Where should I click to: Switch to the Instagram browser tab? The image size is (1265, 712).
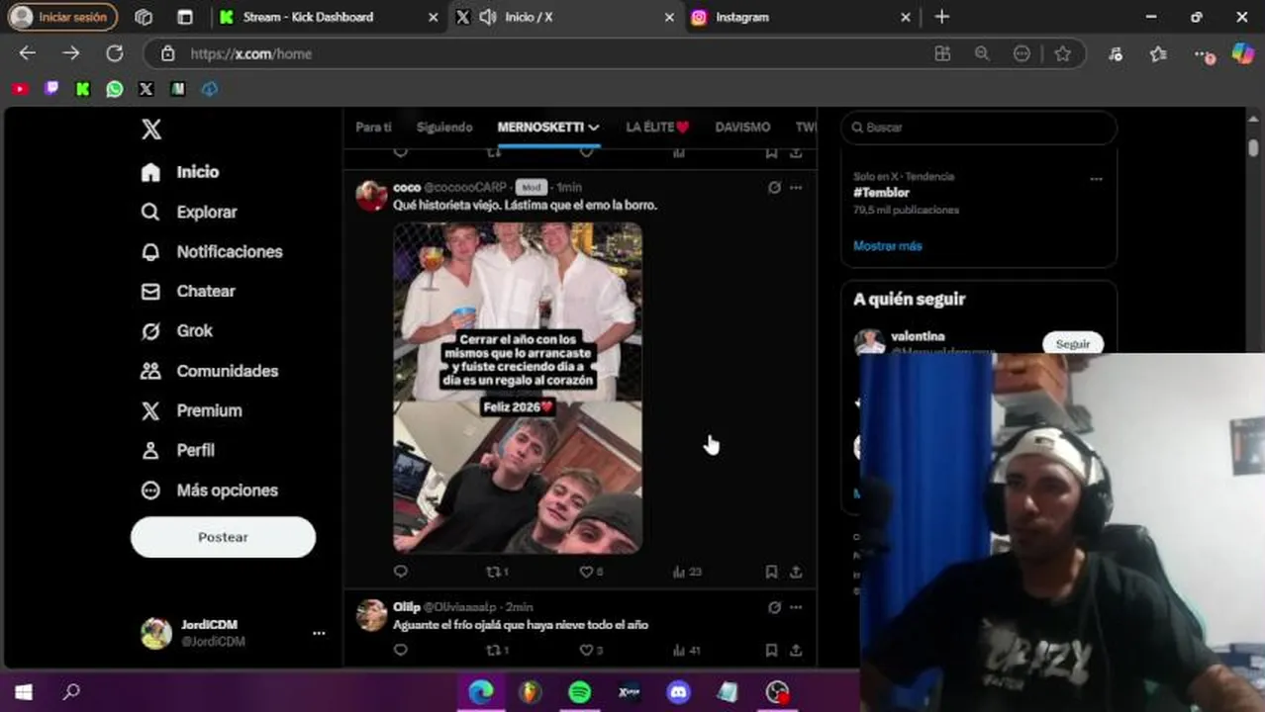(801, 17)
